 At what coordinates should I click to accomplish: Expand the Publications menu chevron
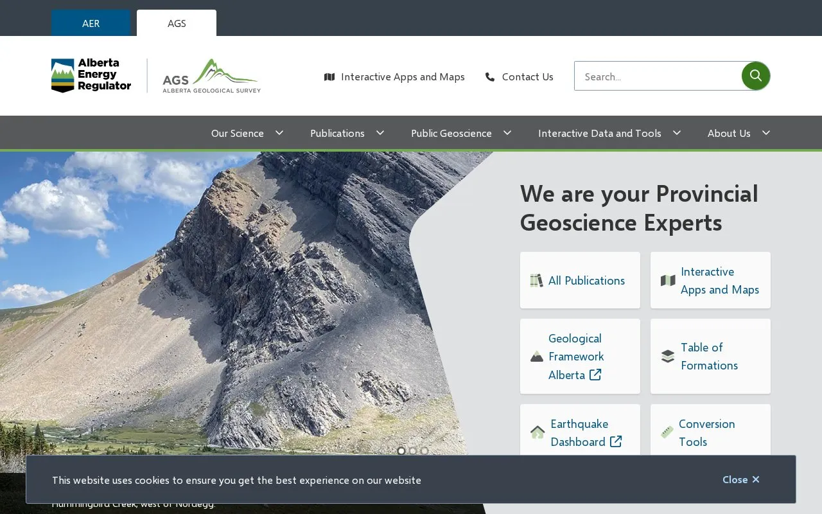pos(380,133)
